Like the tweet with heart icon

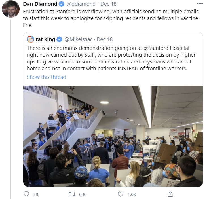click(121, 194)
